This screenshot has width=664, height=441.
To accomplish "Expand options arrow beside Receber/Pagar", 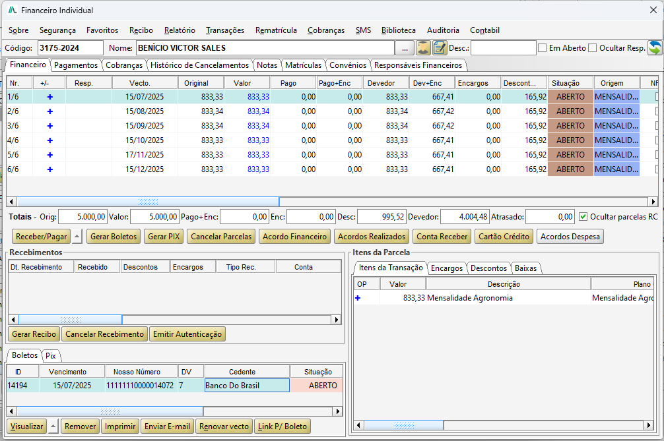I will [77, 237].
